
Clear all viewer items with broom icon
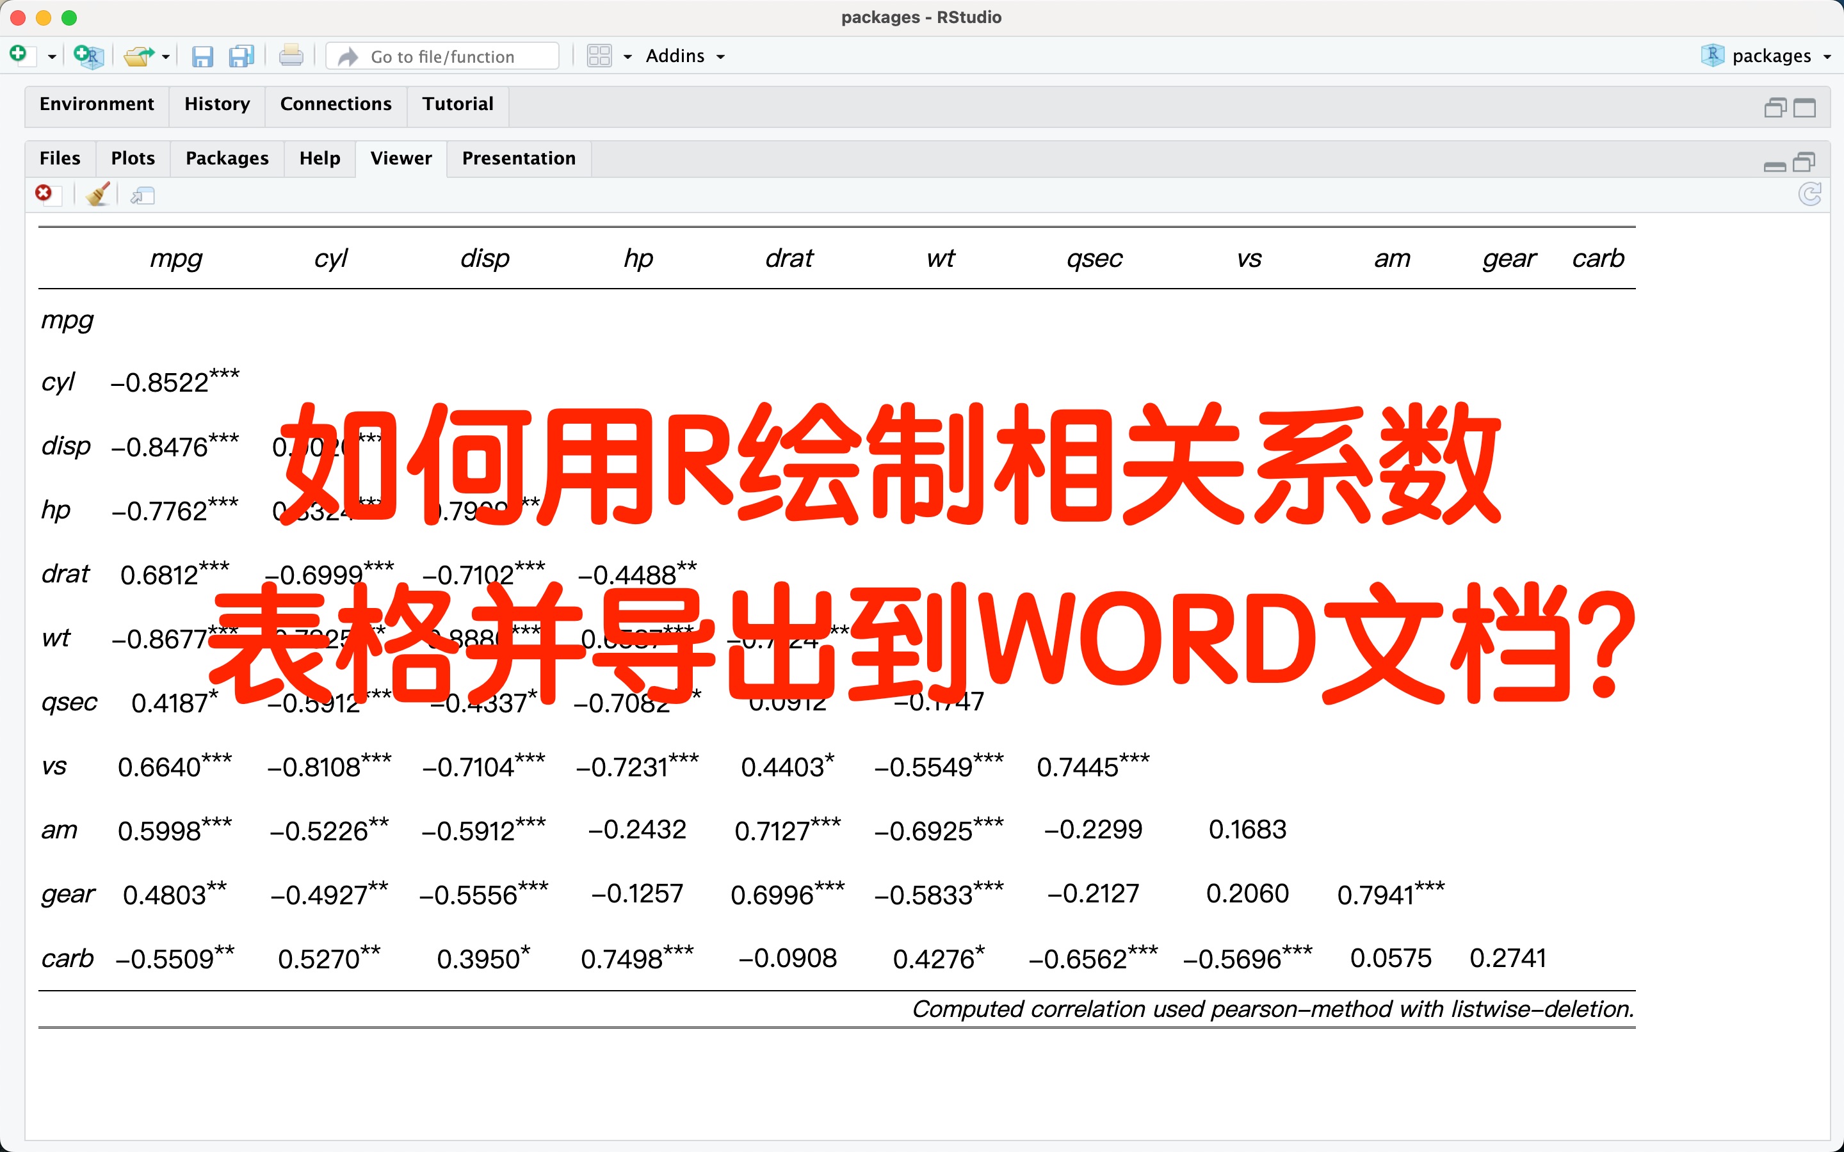(97, 195)
